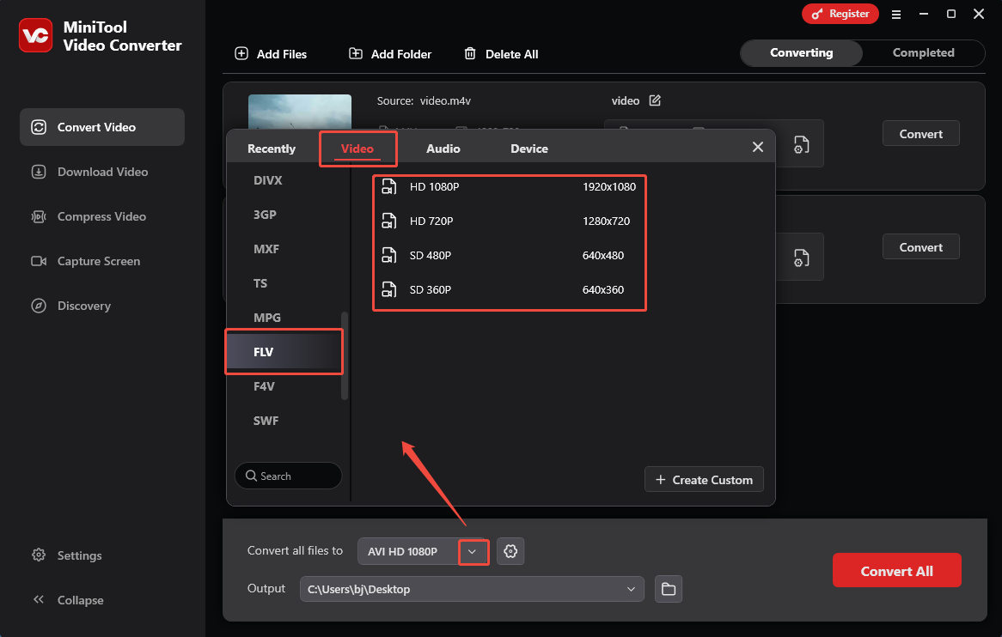Click the file icon next to HD 1080P
1002x637 pixels.
pos(388,186)
